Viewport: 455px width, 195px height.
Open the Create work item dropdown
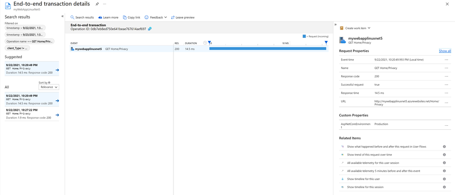point(355,28)
